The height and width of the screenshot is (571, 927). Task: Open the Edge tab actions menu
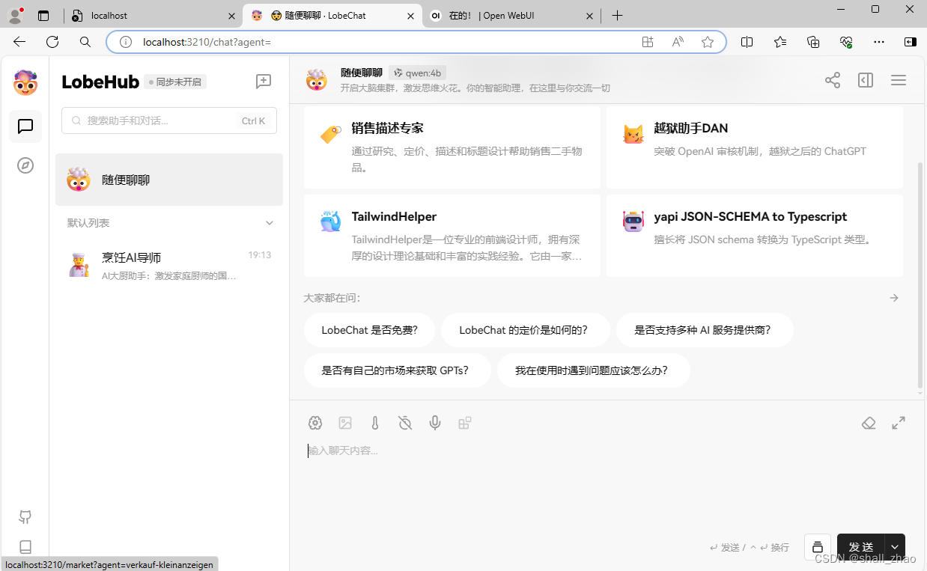coord(43,16)
